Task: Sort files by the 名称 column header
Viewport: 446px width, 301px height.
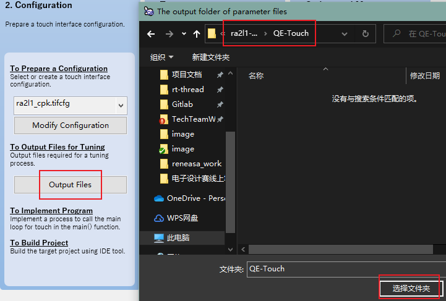Action: (x=256, y=76)
